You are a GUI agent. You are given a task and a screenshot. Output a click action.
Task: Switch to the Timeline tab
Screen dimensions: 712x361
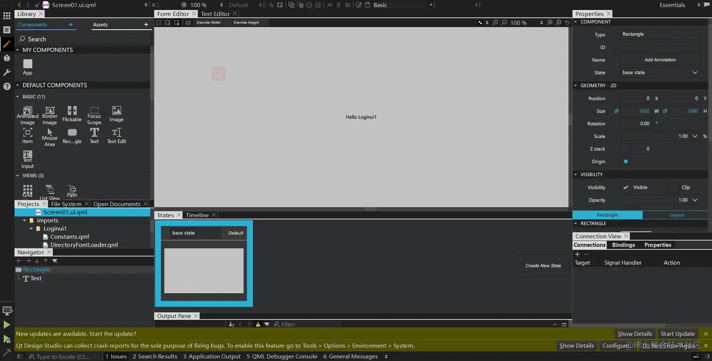point(197,215)
